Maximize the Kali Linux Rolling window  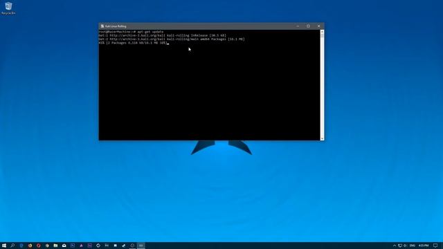(308, 26)
